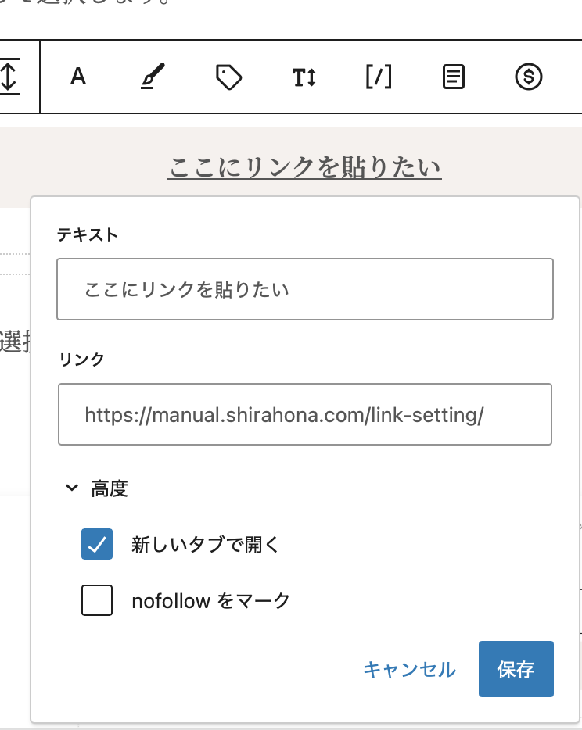Click the document page icon

click(454, 77)
